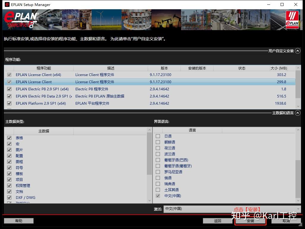Collapse the 用户自定义安装 section
Screen dimensions: 305x229
(298, 51)
